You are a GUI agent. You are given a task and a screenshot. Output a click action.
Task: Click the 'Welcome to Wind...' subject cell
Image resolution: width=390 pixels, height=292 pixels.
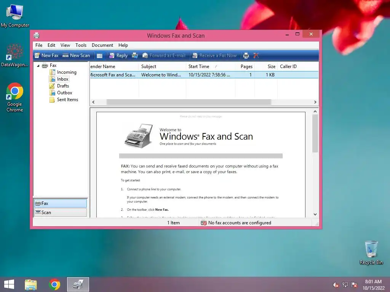[161, 75]
